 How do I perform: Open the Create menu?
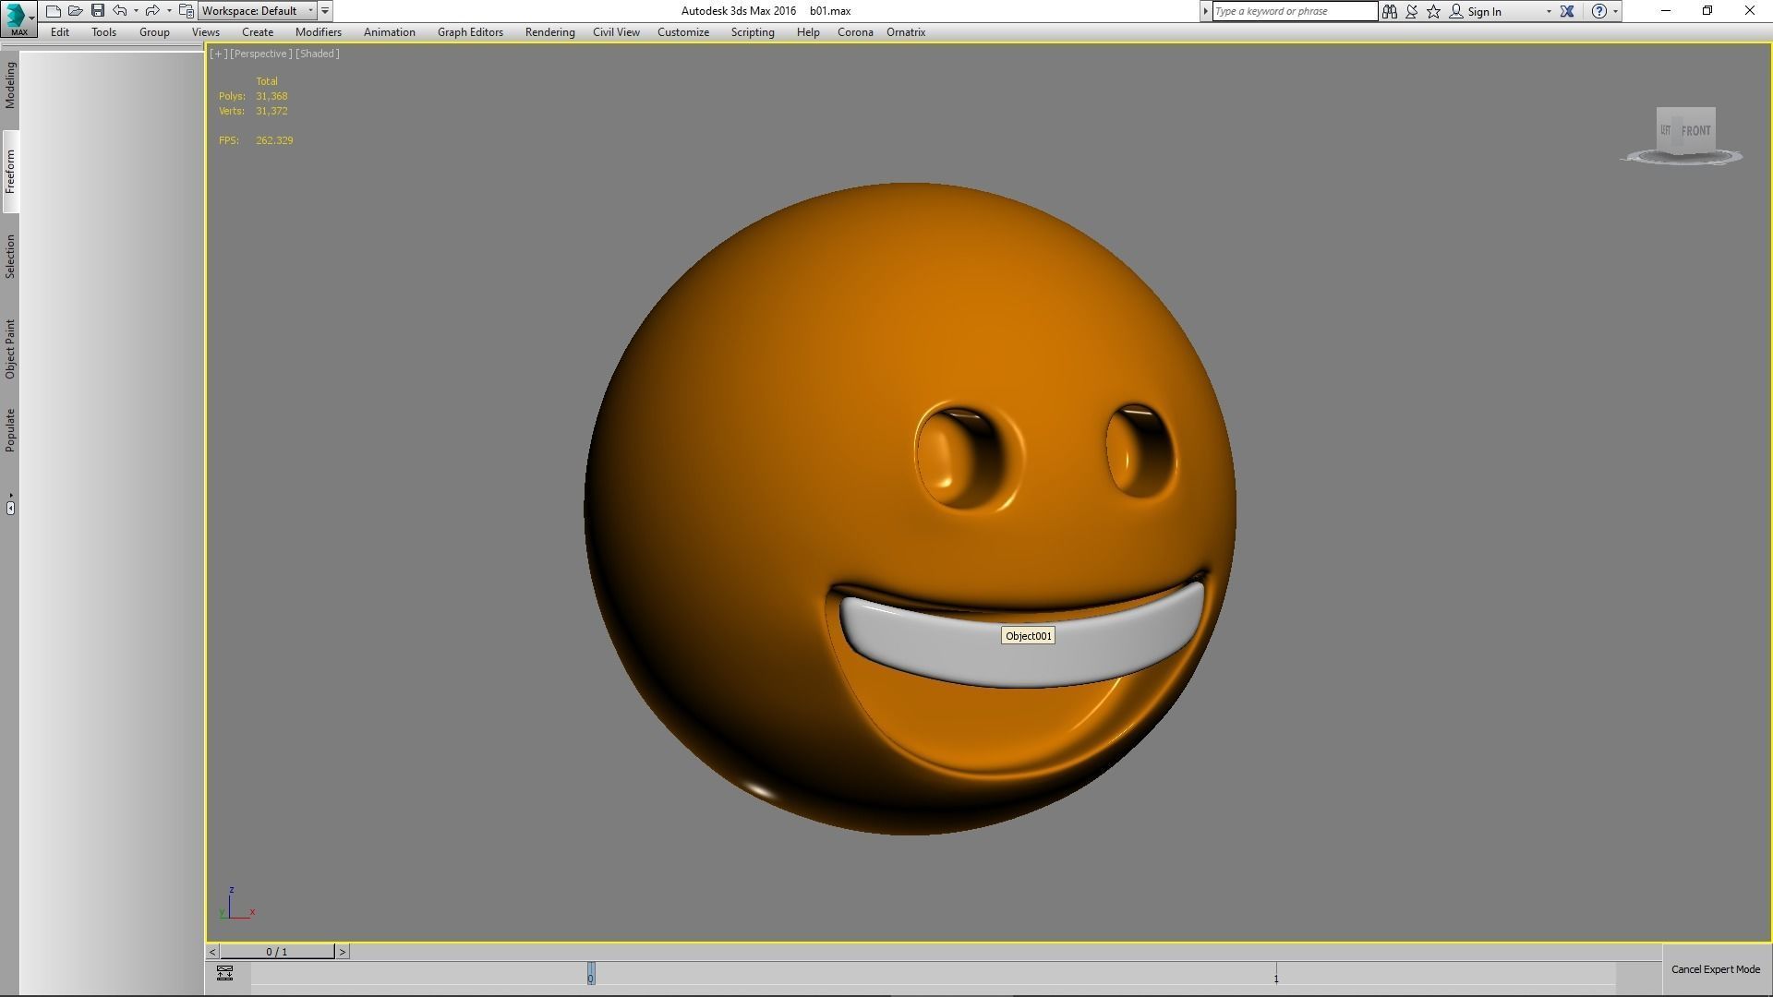[258, 32]
